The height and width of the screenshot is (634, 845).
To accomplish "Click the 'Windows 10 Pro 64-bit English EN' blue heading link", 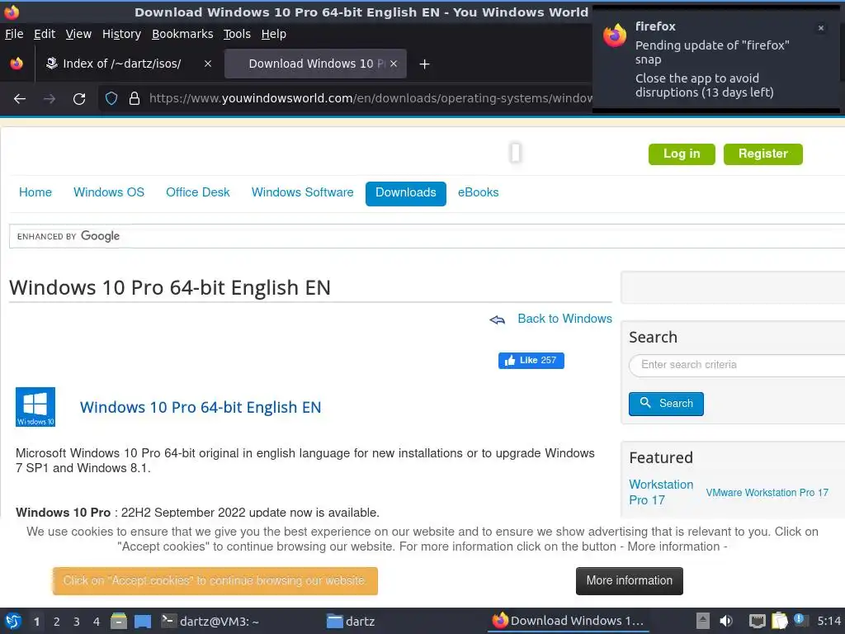I will point(201,407).
